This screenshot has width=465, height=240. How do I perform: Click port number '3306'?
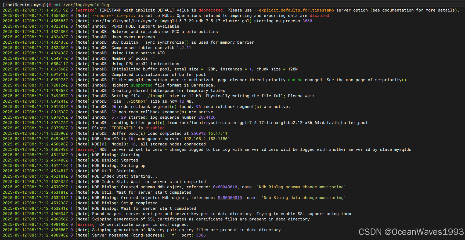click(201, 235)
